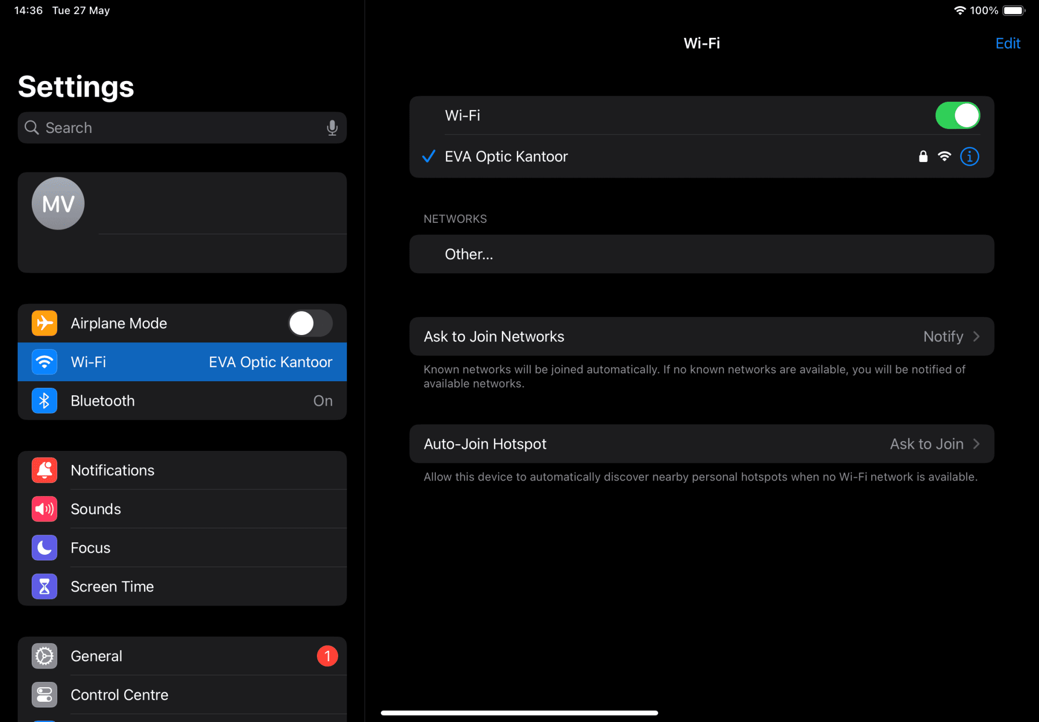The width and height of the screenshot is (1039, 722).
Task: Open Ask to Join Networks options
Action: point(701,336)
